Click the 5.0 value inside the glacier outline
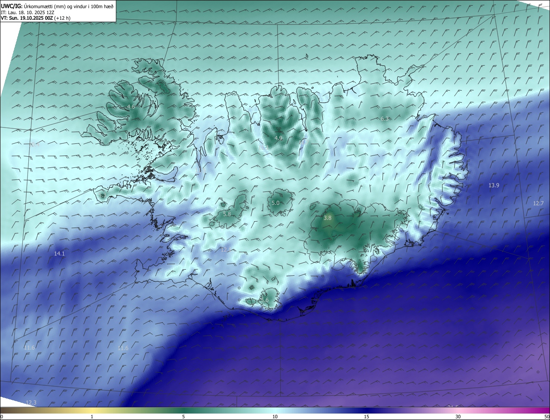 pyautogui.click(x=275, y=203)
